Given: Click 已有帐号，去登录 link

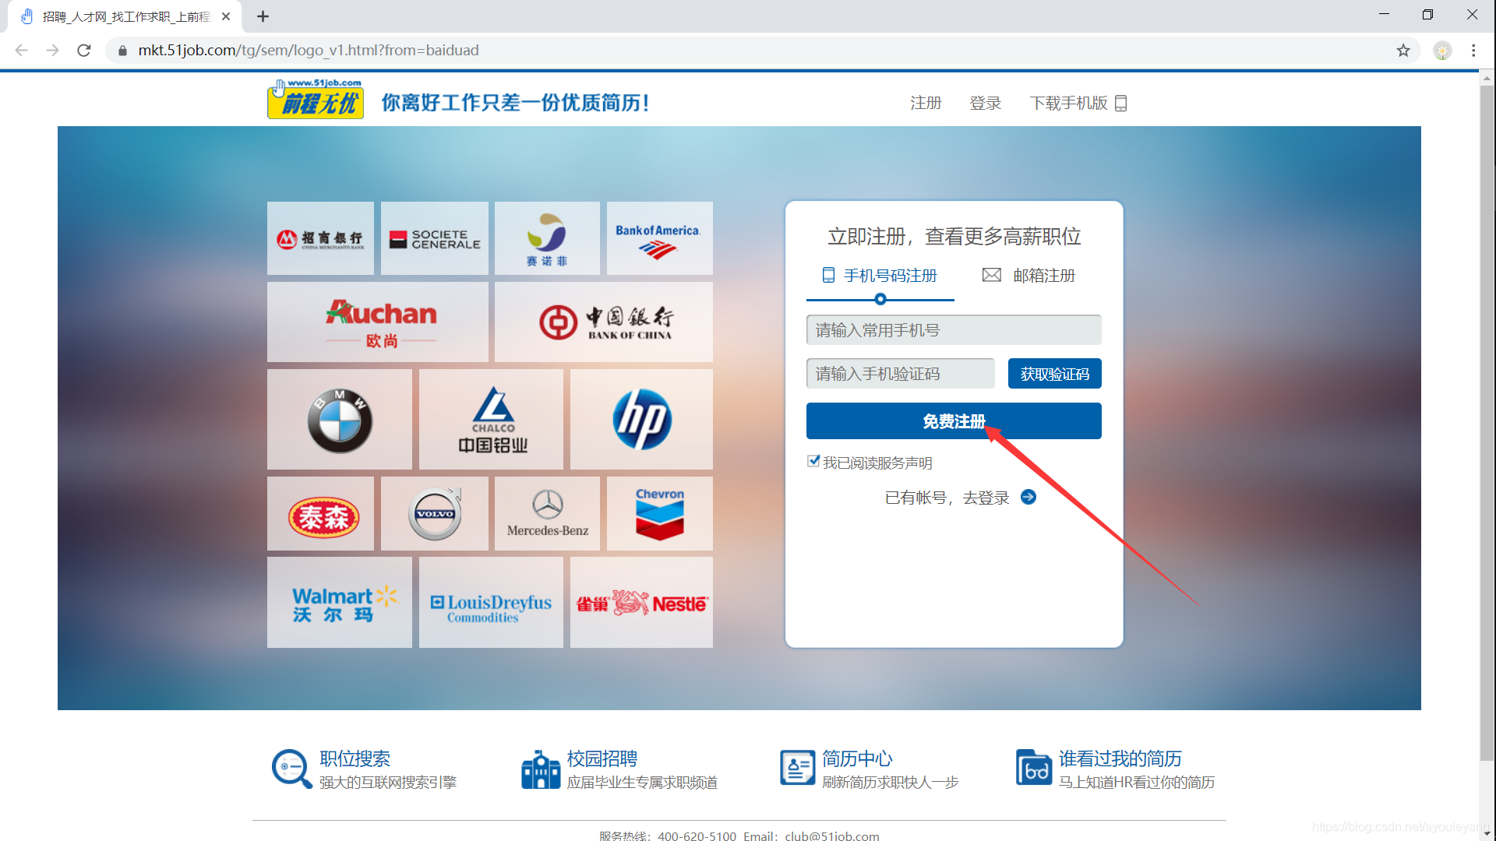Looking at the screenshot, I should pyautogui.click(x=947, y=498).
